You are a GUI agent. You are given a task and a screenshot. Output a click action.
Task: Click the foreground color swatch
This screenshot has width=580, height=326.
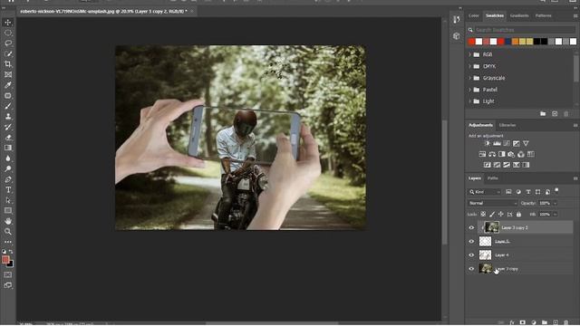5,260
